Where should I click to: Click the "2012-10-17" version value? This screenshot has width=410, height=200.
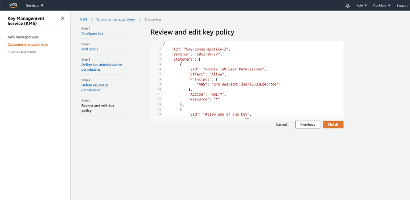click(207, 54)
